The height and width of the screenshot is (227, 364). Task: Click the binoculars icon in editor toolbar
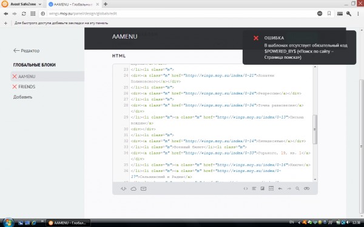pyautogui.click(x=306, y=188)
